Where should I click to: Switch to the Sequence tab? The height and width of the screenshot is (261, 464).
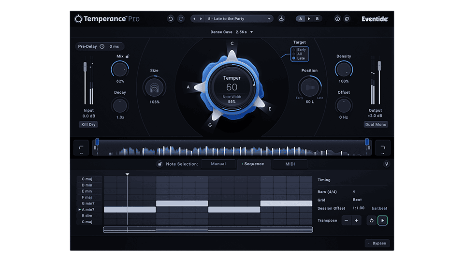[x=253, y=164]
